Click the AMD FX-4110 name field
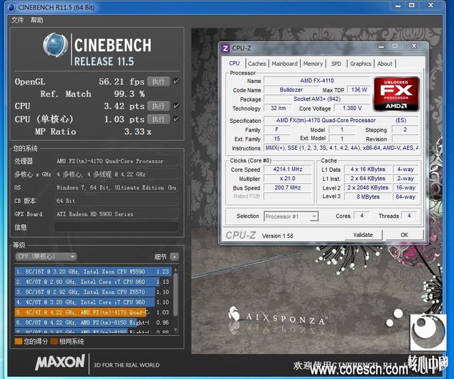454x379 pixels. click(317, 80)
